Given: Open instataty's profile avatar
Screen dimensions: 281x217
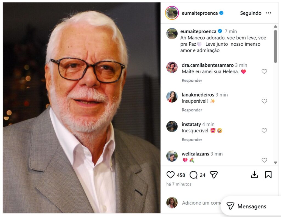Looking at the screenshot, I should [172, 126].
